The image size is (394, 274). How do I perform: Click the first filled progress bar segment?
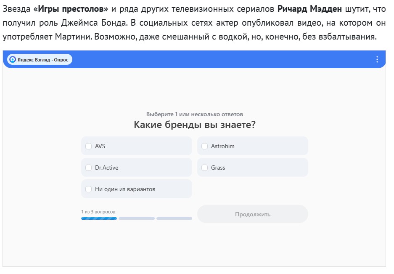pos(99,218)
